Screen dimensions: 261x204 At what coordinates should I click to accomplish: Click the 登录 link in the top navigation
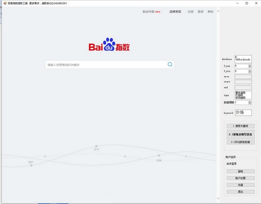201,12
